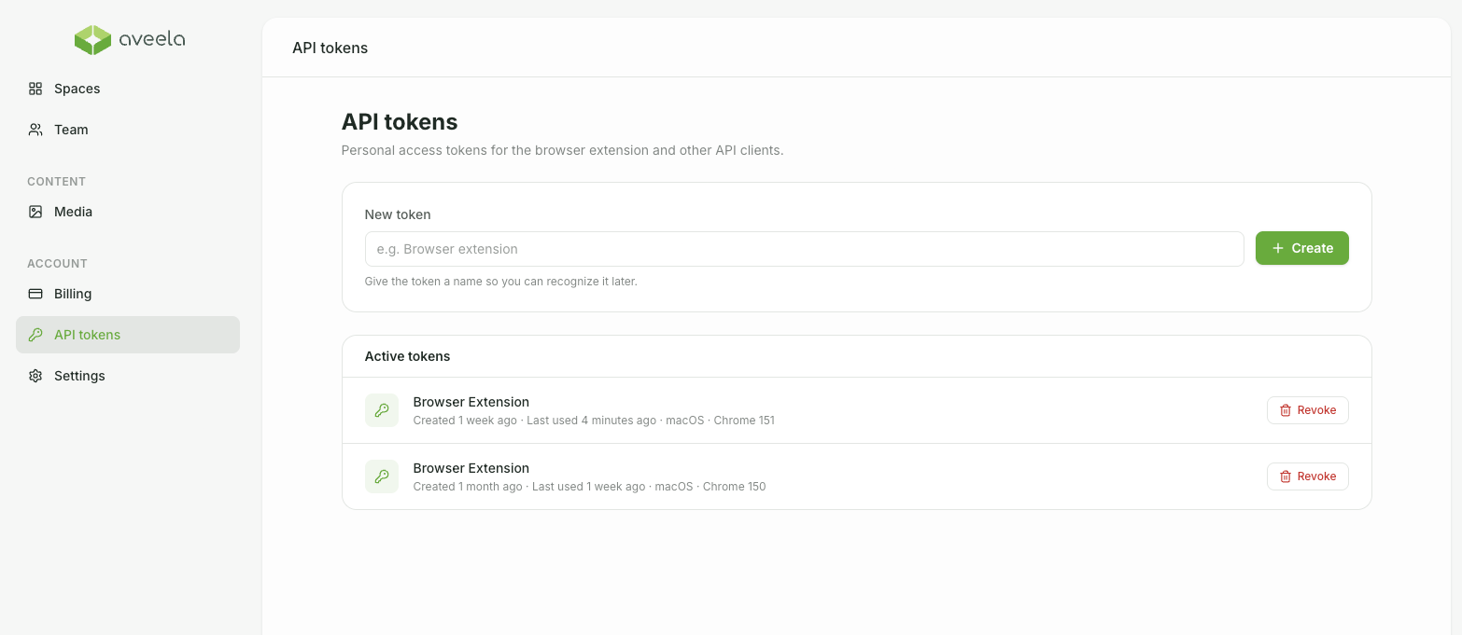Click 'Created 1 week ago' token details
The width and height of the screenshot is (1462, 635).
click(x=594, y=421)
